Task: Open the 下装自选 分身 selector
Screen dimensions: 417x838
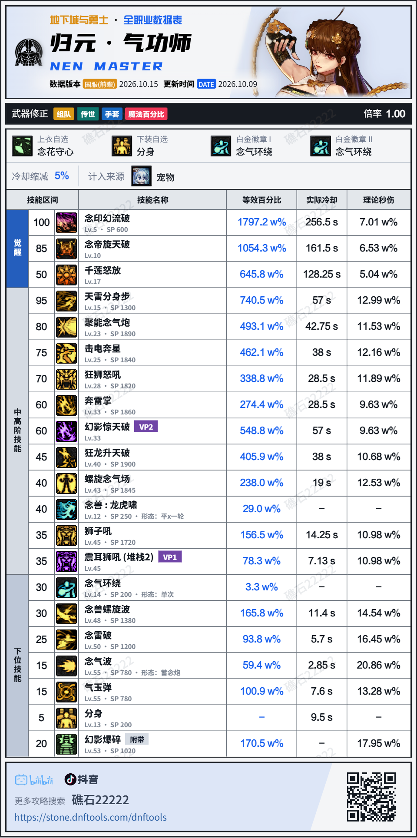Action: click(140, 146)
